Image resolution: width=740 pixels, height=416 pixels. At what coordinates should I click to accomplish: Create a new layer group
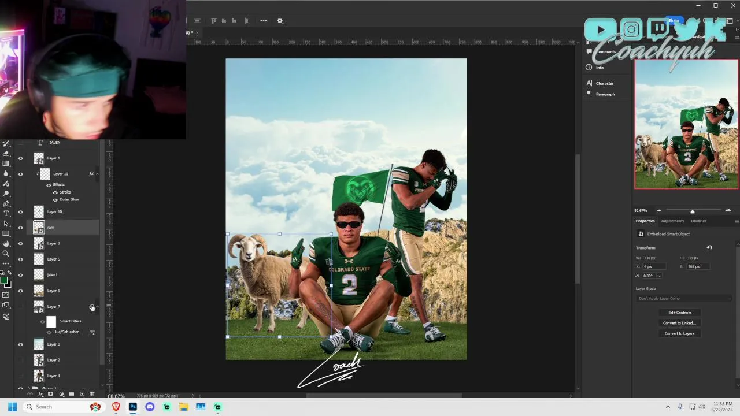point(72,394)
